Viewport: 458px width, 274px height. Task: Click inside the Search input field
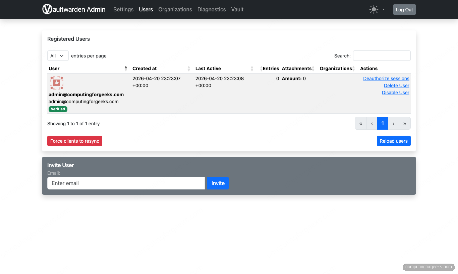(x=382, y=55)
